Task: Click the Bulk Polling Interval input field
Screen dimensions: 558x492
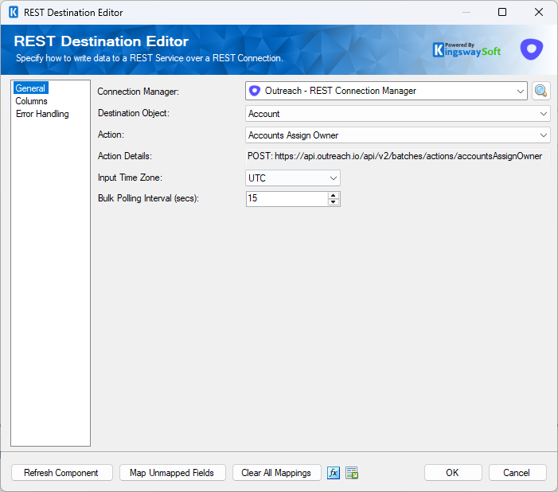Action: tap(287, 199)
